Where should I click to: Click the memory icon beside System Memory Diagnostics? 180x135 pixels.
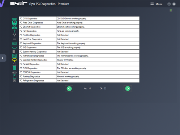[14, 51]
